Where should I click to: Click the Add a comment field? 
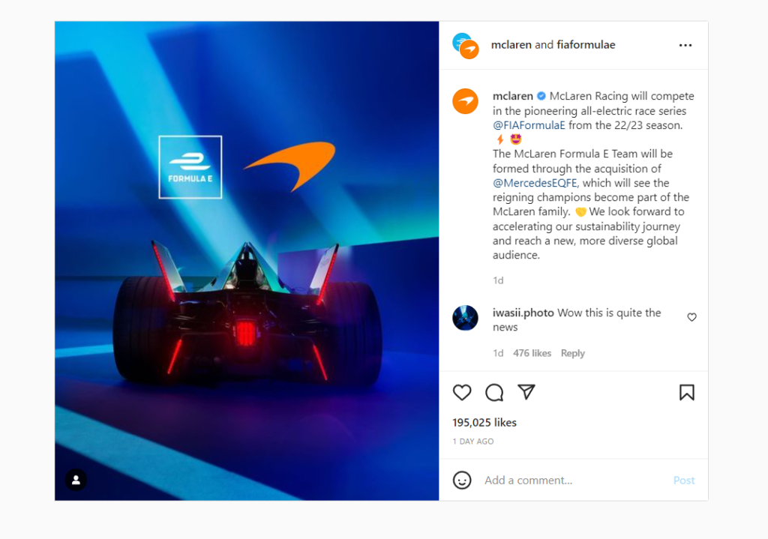(573, 481)
